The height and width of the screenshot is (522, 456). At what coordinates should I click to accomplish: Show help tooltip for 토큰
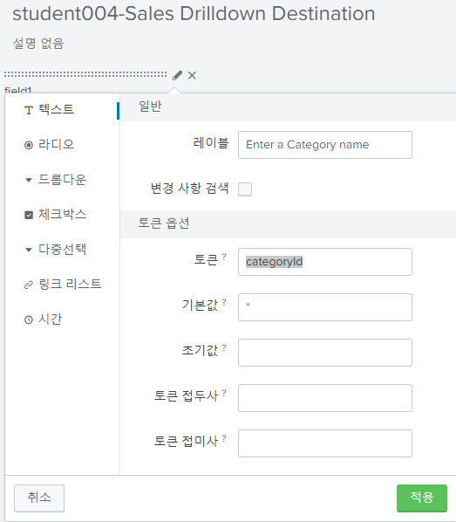[x=224, y=257]
